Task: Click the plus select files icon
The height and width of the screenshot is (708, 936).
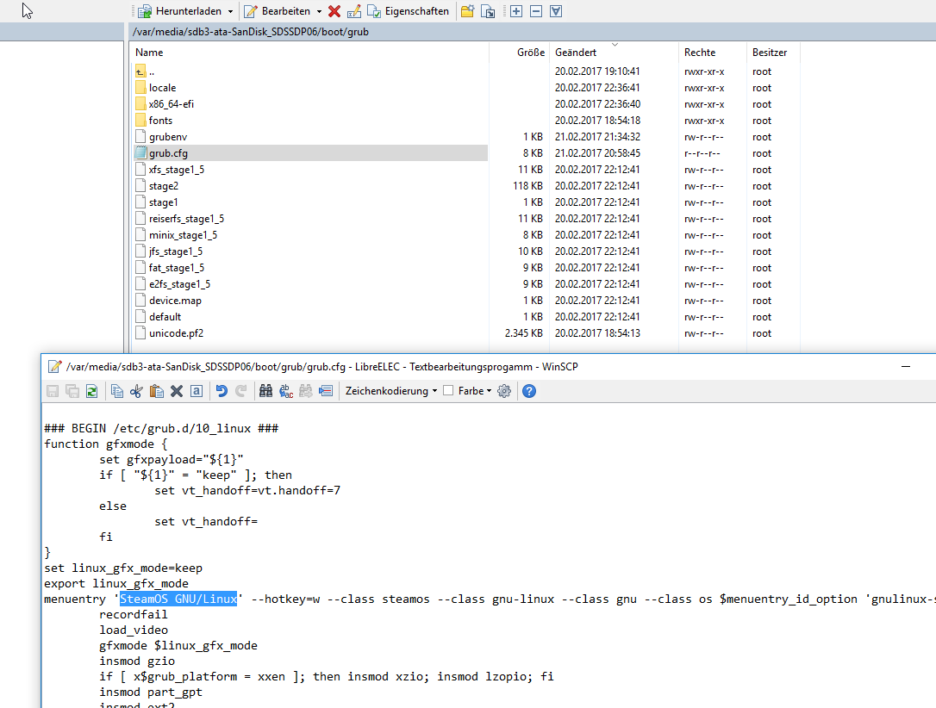Action: tap(516, 11)
